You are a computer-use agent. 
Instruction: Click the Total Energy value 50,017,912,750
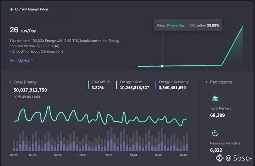(x=30, y=90)
